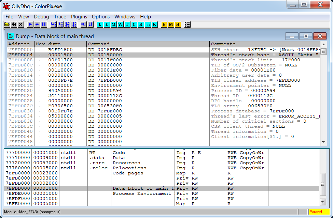This screenshot has width=333, height=218.
Task: Click the Open file folder icon
Action: 7,25
